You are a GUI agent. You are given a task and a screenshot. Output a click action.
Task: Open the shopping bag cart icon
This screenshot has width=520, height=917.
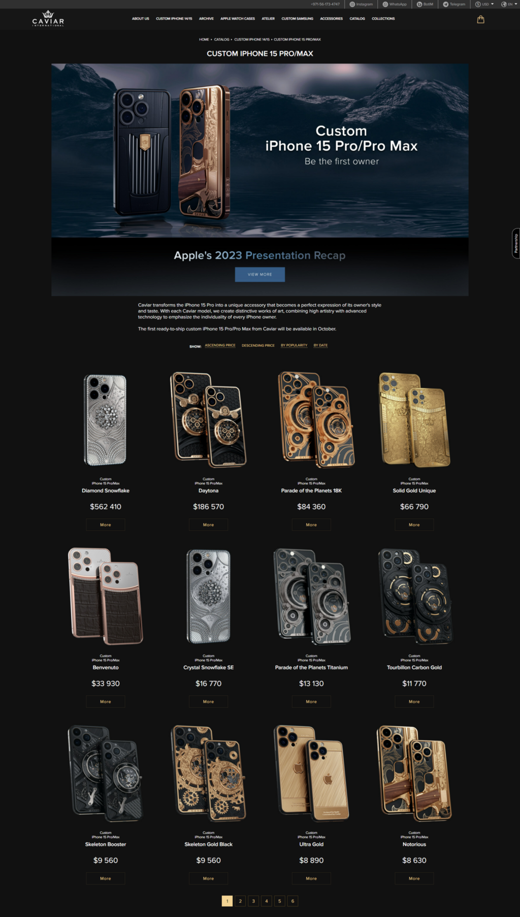[x=480, y=19]
